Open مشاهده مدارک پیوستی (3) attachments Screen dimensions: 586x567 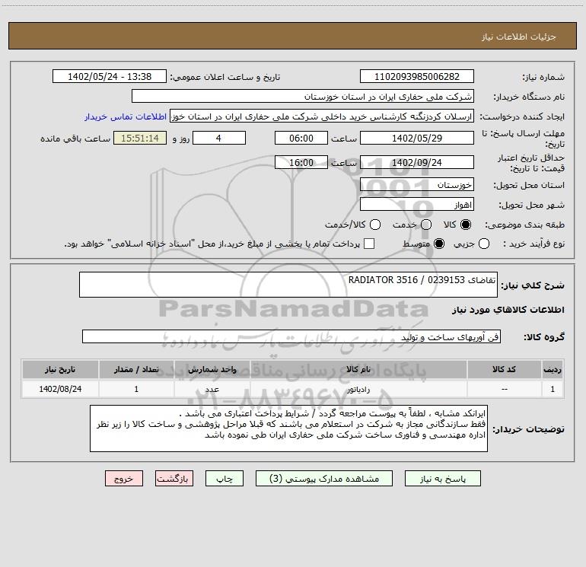[324, 479]
